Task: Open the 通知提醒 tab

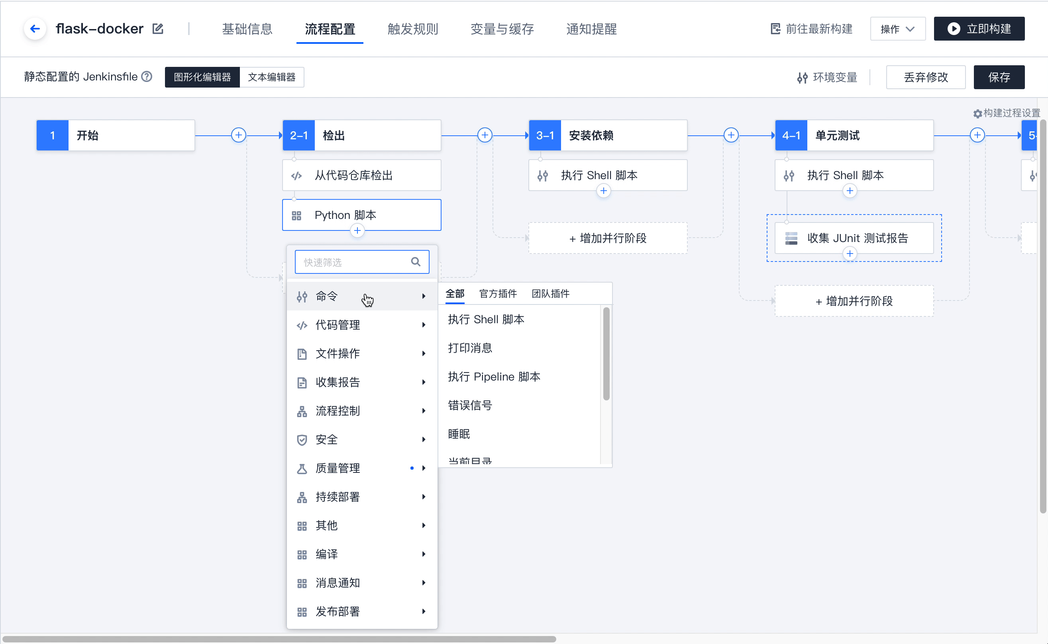Action: pyautogui.click(x=591, y=29)
